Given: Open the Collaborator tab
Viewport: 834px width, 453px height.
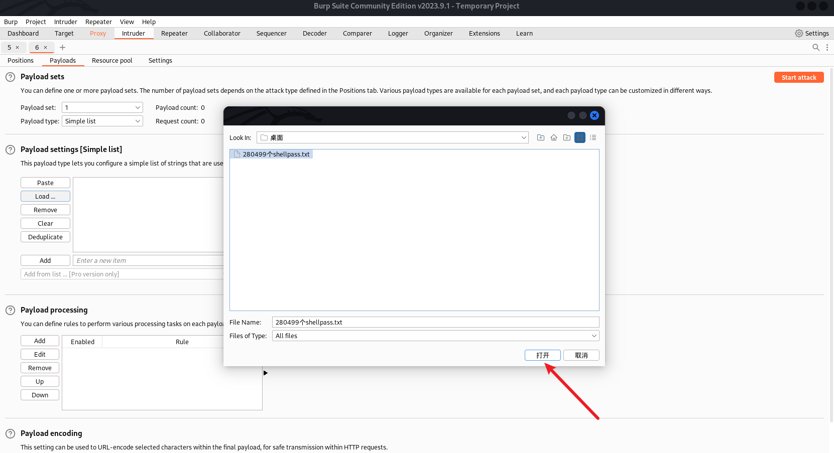Looking at the screenshot, I should click(x=222, y=33).
